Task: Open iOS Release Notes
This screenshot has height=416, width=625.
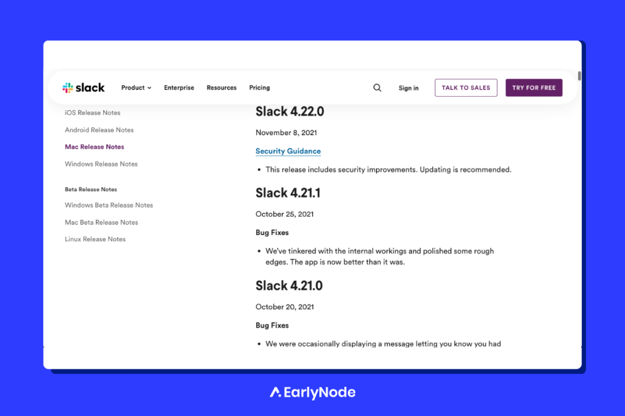Action: coord(93,113)
